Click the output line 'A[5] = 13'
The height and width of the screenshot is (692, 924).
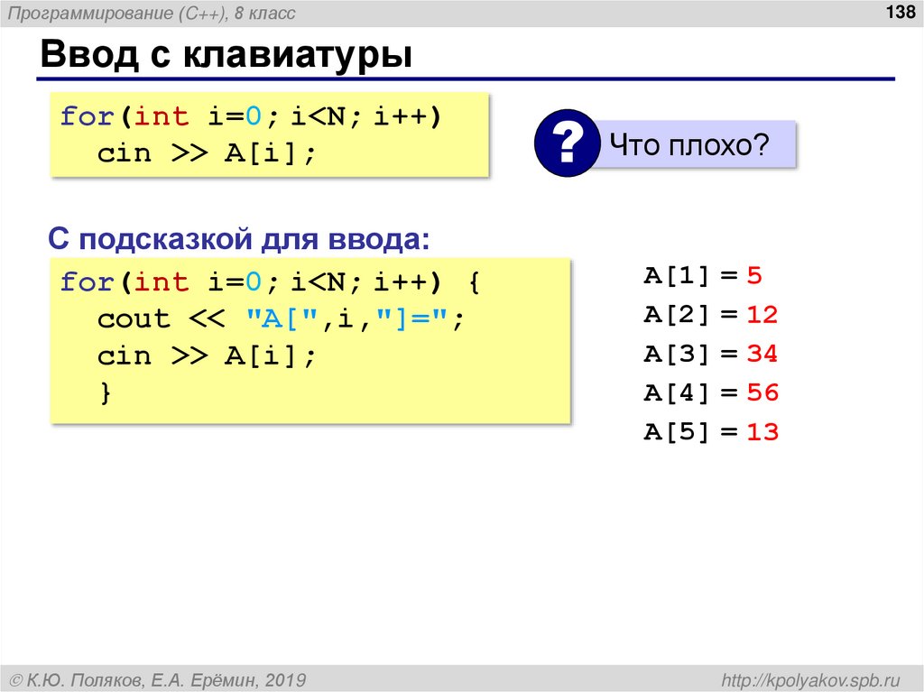coord(711,431)
